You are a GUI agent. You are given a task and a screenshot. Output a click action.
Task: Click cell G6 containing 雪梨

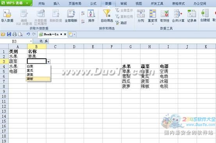(x=131, y=76)
